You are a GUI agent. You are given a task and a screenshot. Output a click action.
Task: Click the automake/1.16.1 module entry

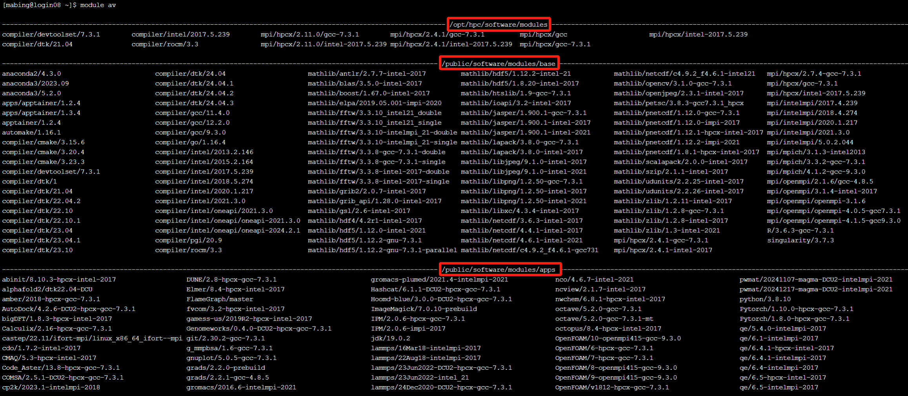[31, 132]
